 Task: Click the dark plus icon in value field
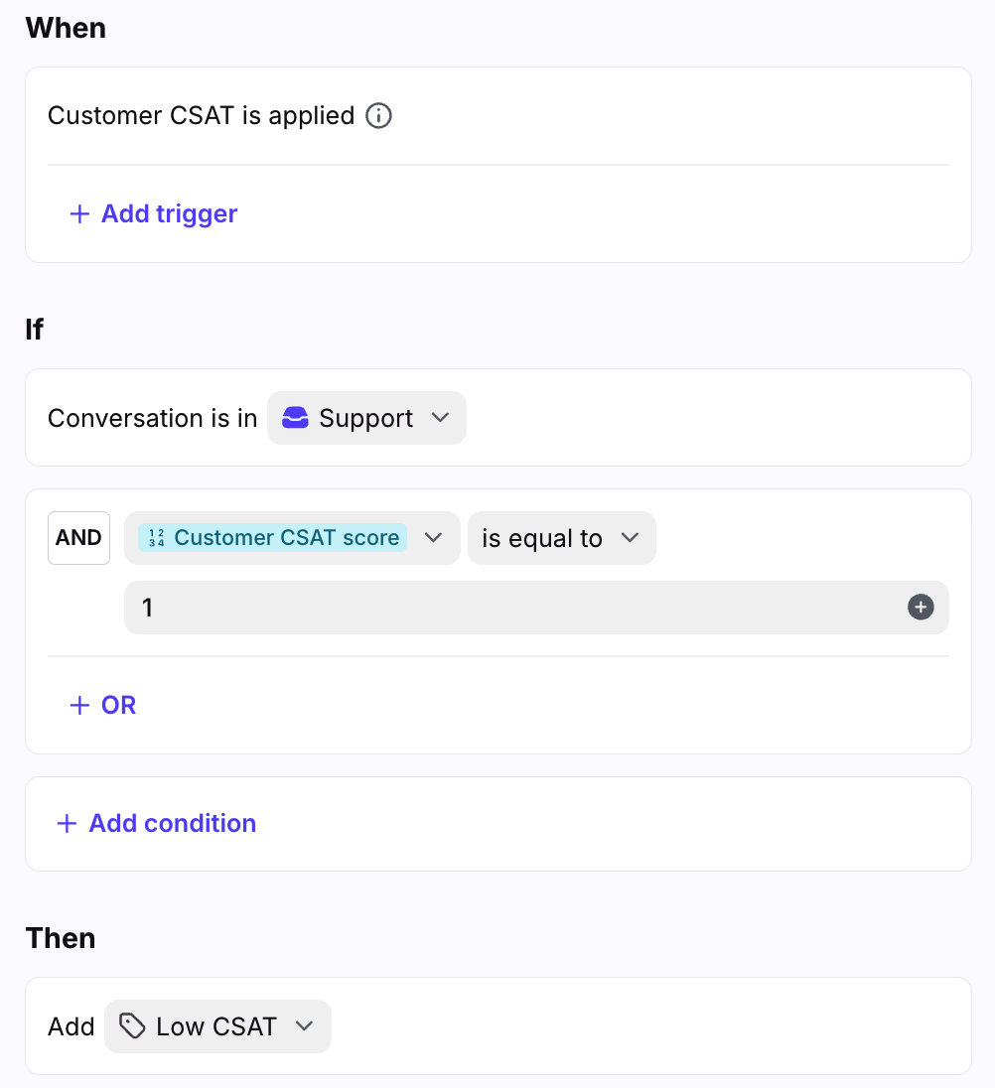click(x=921, y=608)
